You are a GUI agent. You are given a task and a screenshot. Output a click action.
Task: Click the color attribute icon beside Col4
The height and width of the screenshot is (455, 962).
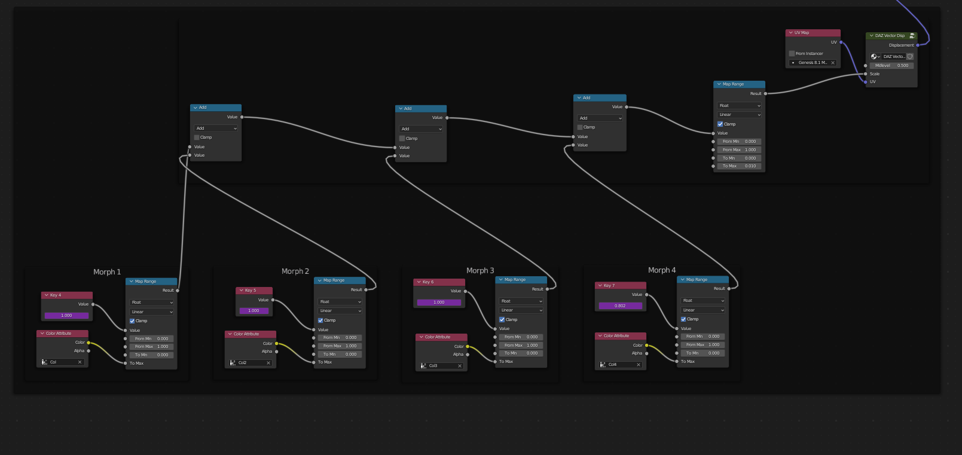[x=603, y=365]
